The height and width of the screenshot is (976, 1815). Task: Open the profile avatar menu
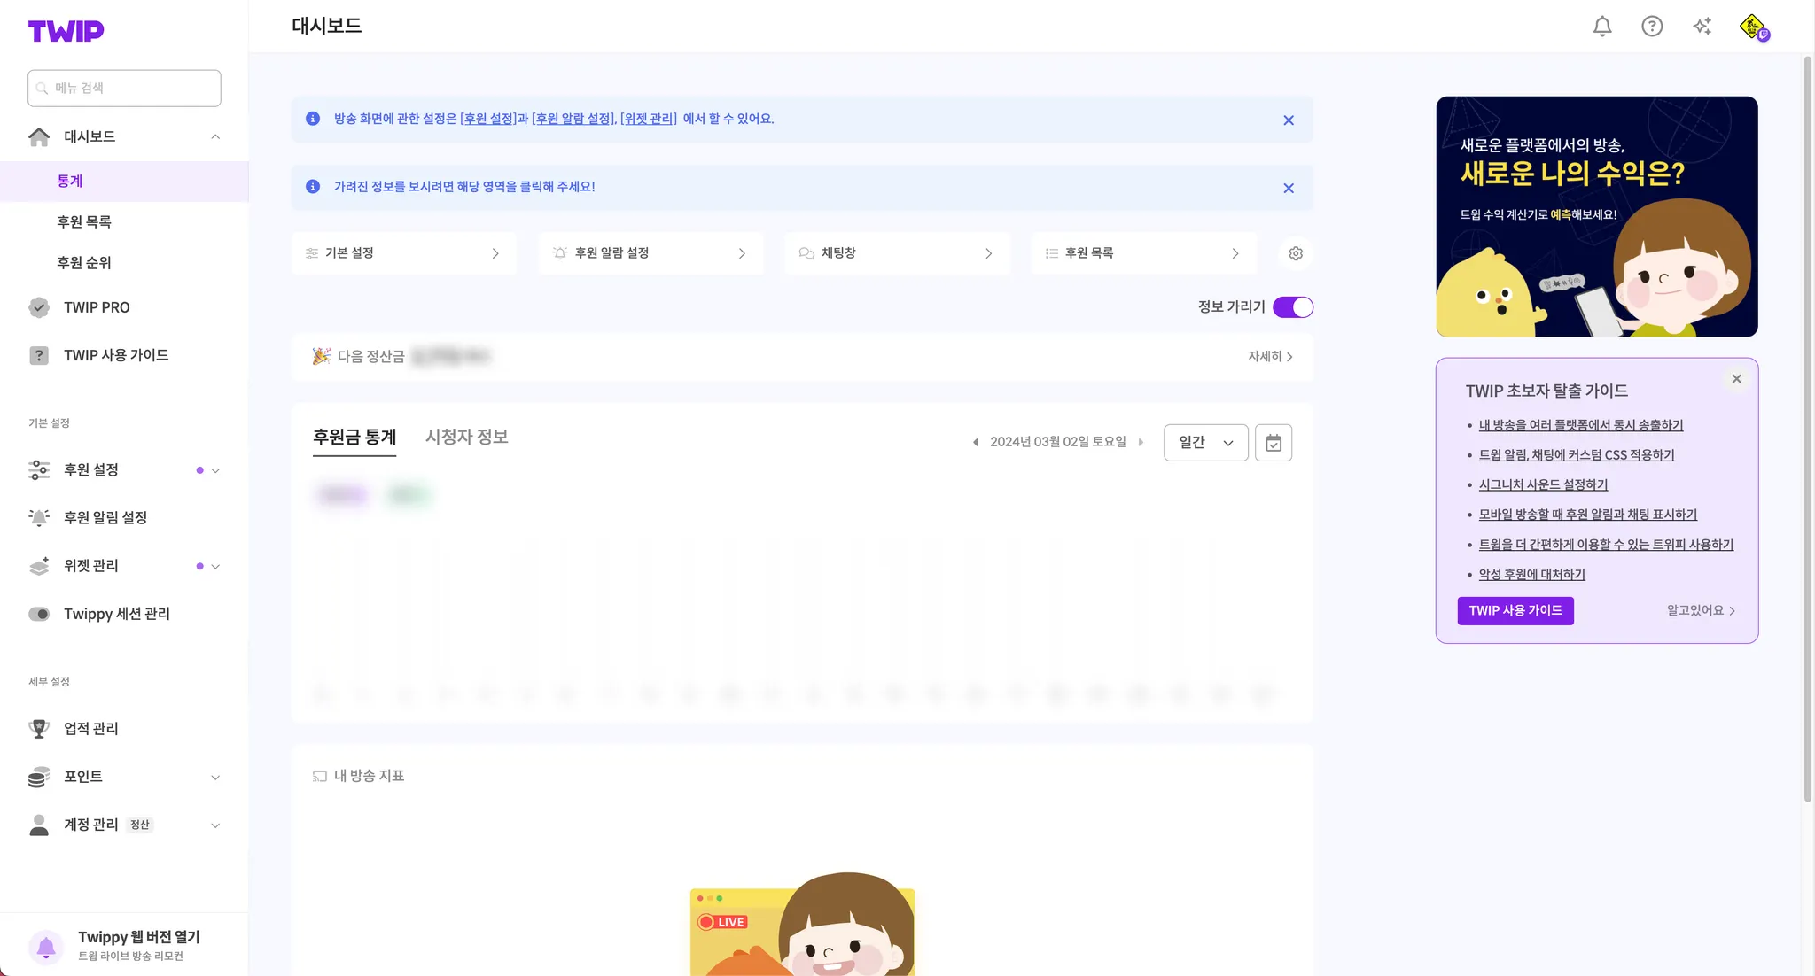1753,27
